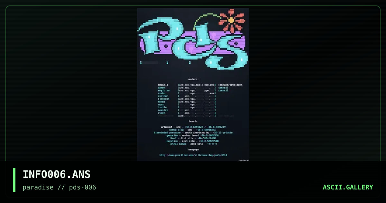Select the 'boards' heading in artwork
The width and height of the screenshot is (386, 203).
(193, 121)
